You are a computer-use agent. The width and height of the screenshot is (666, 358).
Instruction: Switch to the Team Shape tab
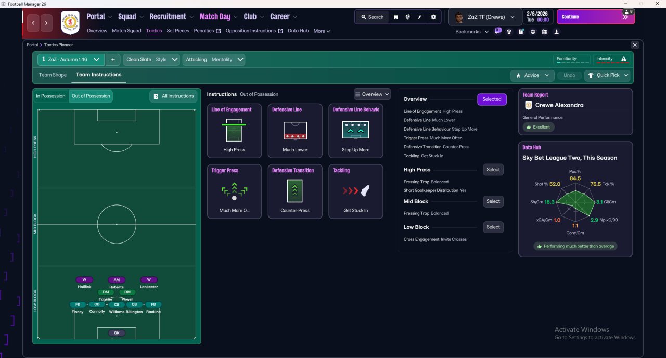[x=53, y=75]
